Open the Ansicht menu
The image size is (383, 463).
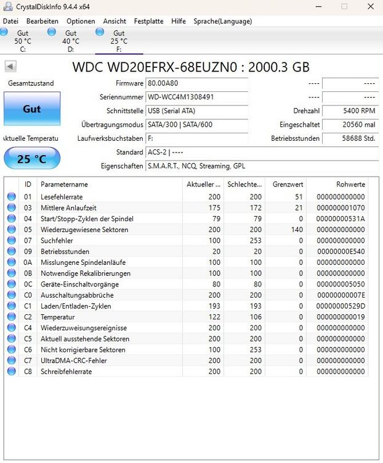click(115, 21)
